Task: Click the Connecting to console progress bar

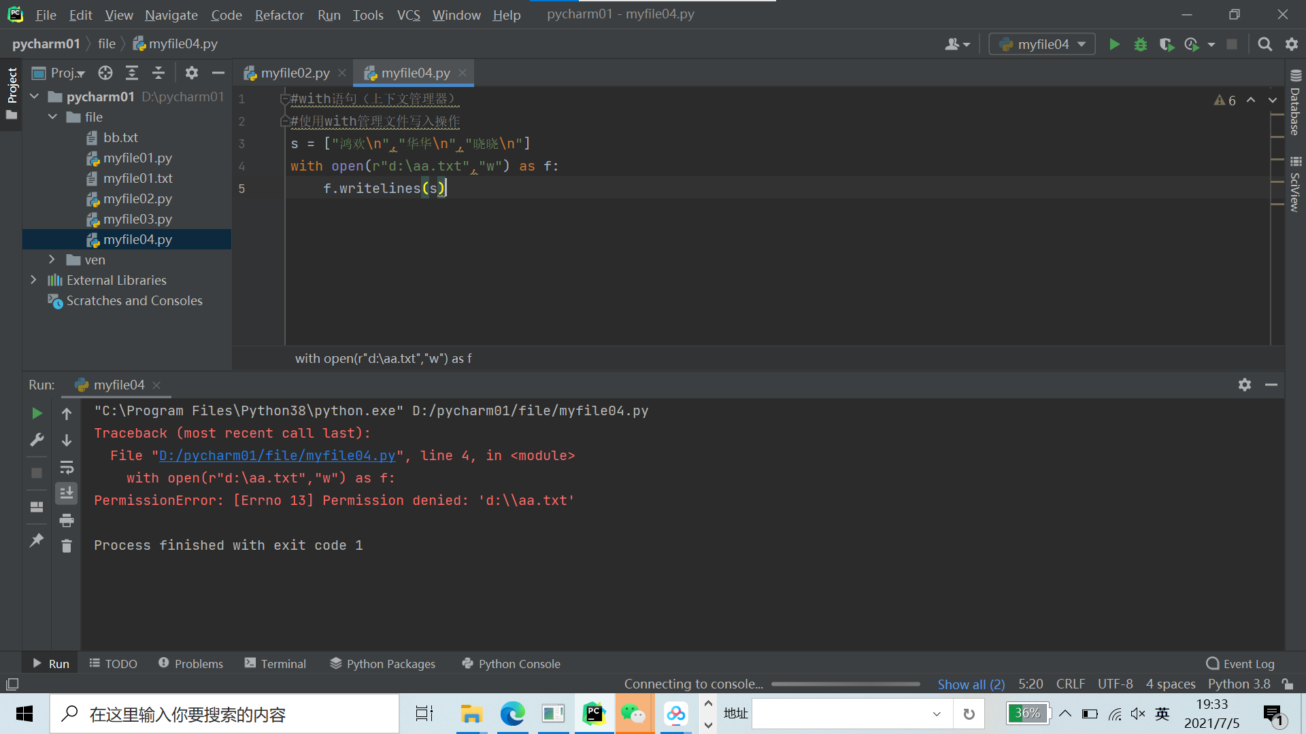Action: point(845,684)
